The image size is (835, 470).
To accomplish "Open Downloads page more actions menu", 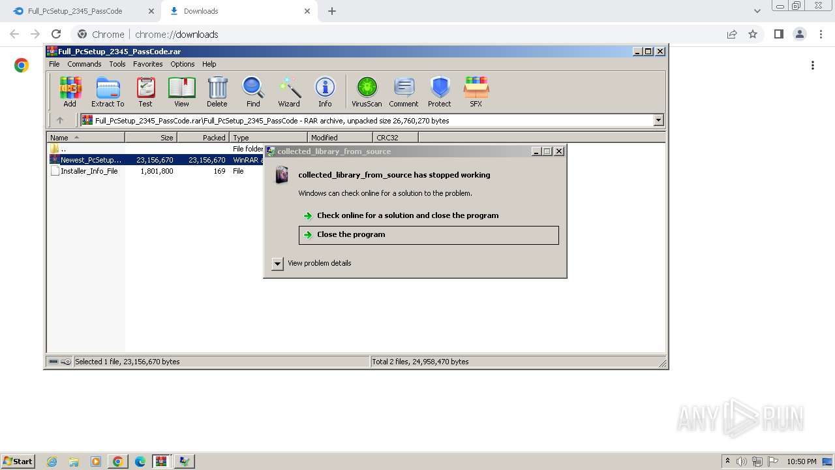I will 812,65.
